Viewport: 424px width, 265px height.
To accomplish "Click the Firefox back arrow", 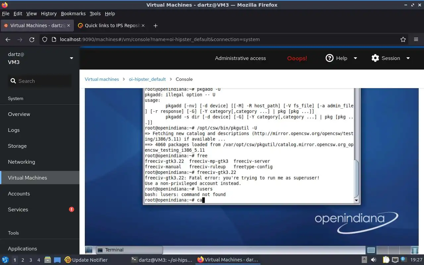I will [8, 39].
